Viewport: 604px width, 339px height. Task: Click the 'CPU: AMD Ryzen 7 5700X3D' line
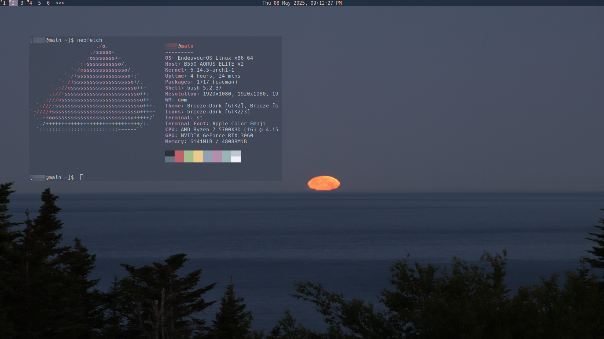222,130
